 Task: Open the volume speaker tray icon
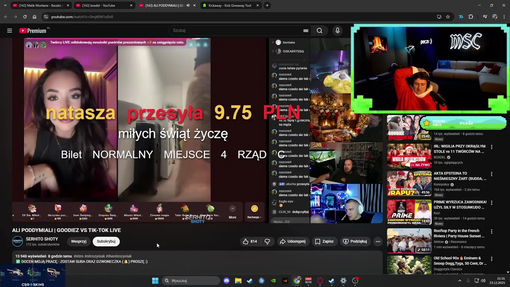click(x=483, y=281)
